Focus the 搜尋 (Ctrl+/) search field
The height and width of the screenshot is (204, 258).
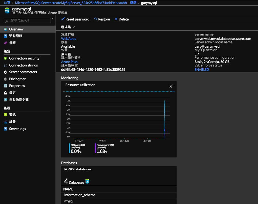[x=27, y=20]
